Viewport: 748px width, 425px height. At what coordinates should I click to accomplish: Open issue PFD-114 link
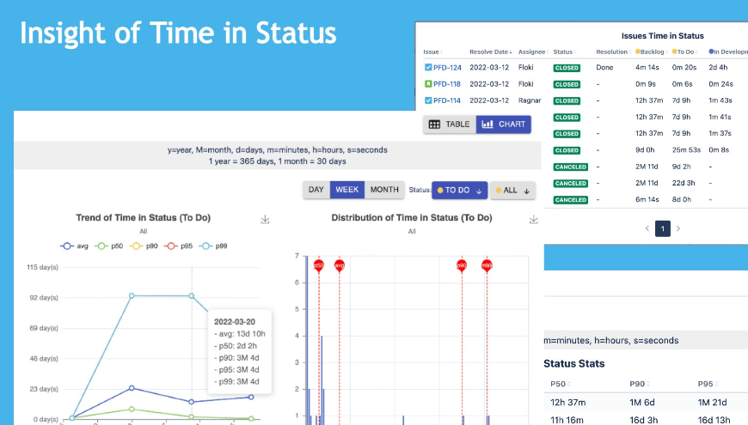pyautogui.click(x=447, y=100)
